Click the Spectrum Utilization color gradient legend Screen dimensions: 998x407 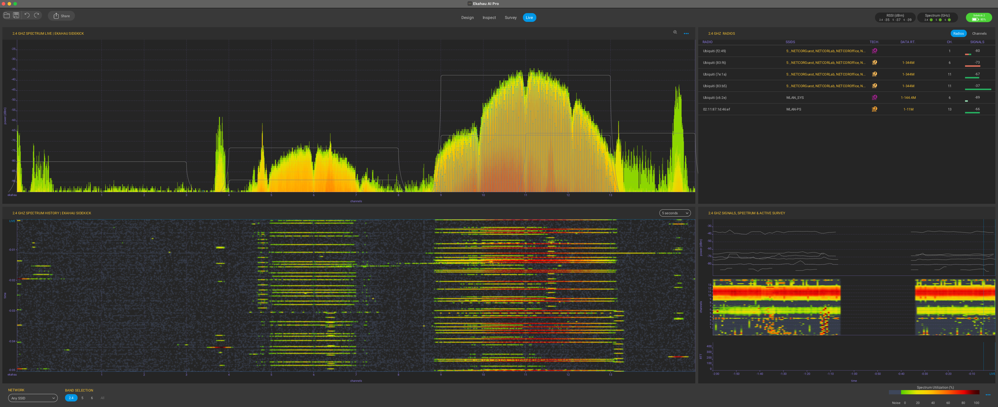coord(934,392)
